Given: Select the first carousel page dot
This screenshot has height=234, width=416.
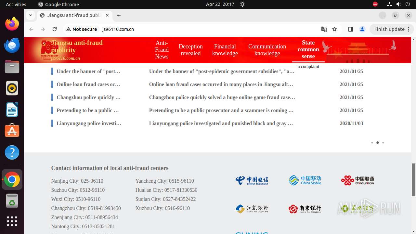Looking at the screenshot, I should pyautogui.click(x=372, y=143).
